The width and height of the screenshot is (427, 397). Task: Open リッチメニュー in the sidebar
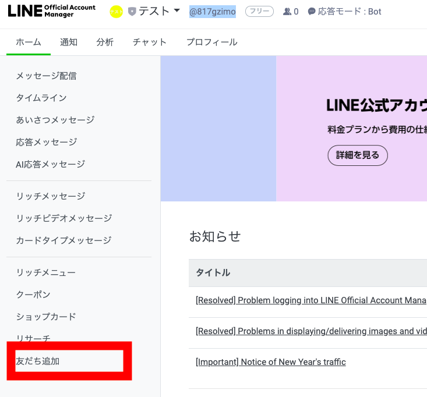point(46,272)
